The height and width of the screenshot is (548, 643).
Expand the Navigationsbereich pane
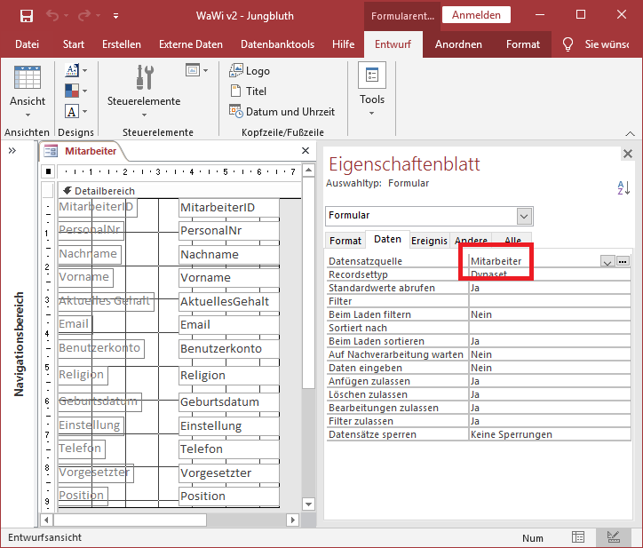[x=12, y=151]
